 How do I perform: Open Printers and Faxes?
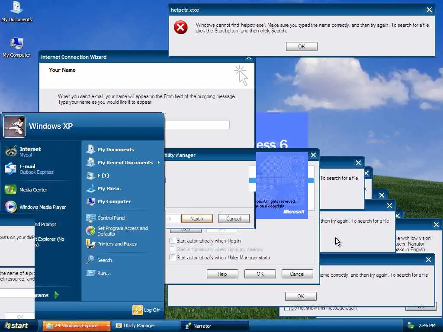(x=111, y=244)
